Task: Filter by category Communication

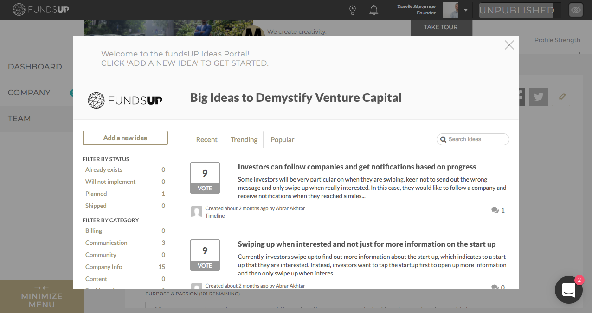Action: [106, 243]
